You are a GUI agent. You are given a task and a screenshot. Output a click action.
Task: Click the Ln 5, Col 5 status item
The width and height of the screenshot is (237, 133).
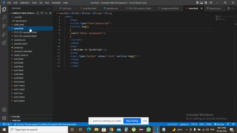(x=172, y=124)
